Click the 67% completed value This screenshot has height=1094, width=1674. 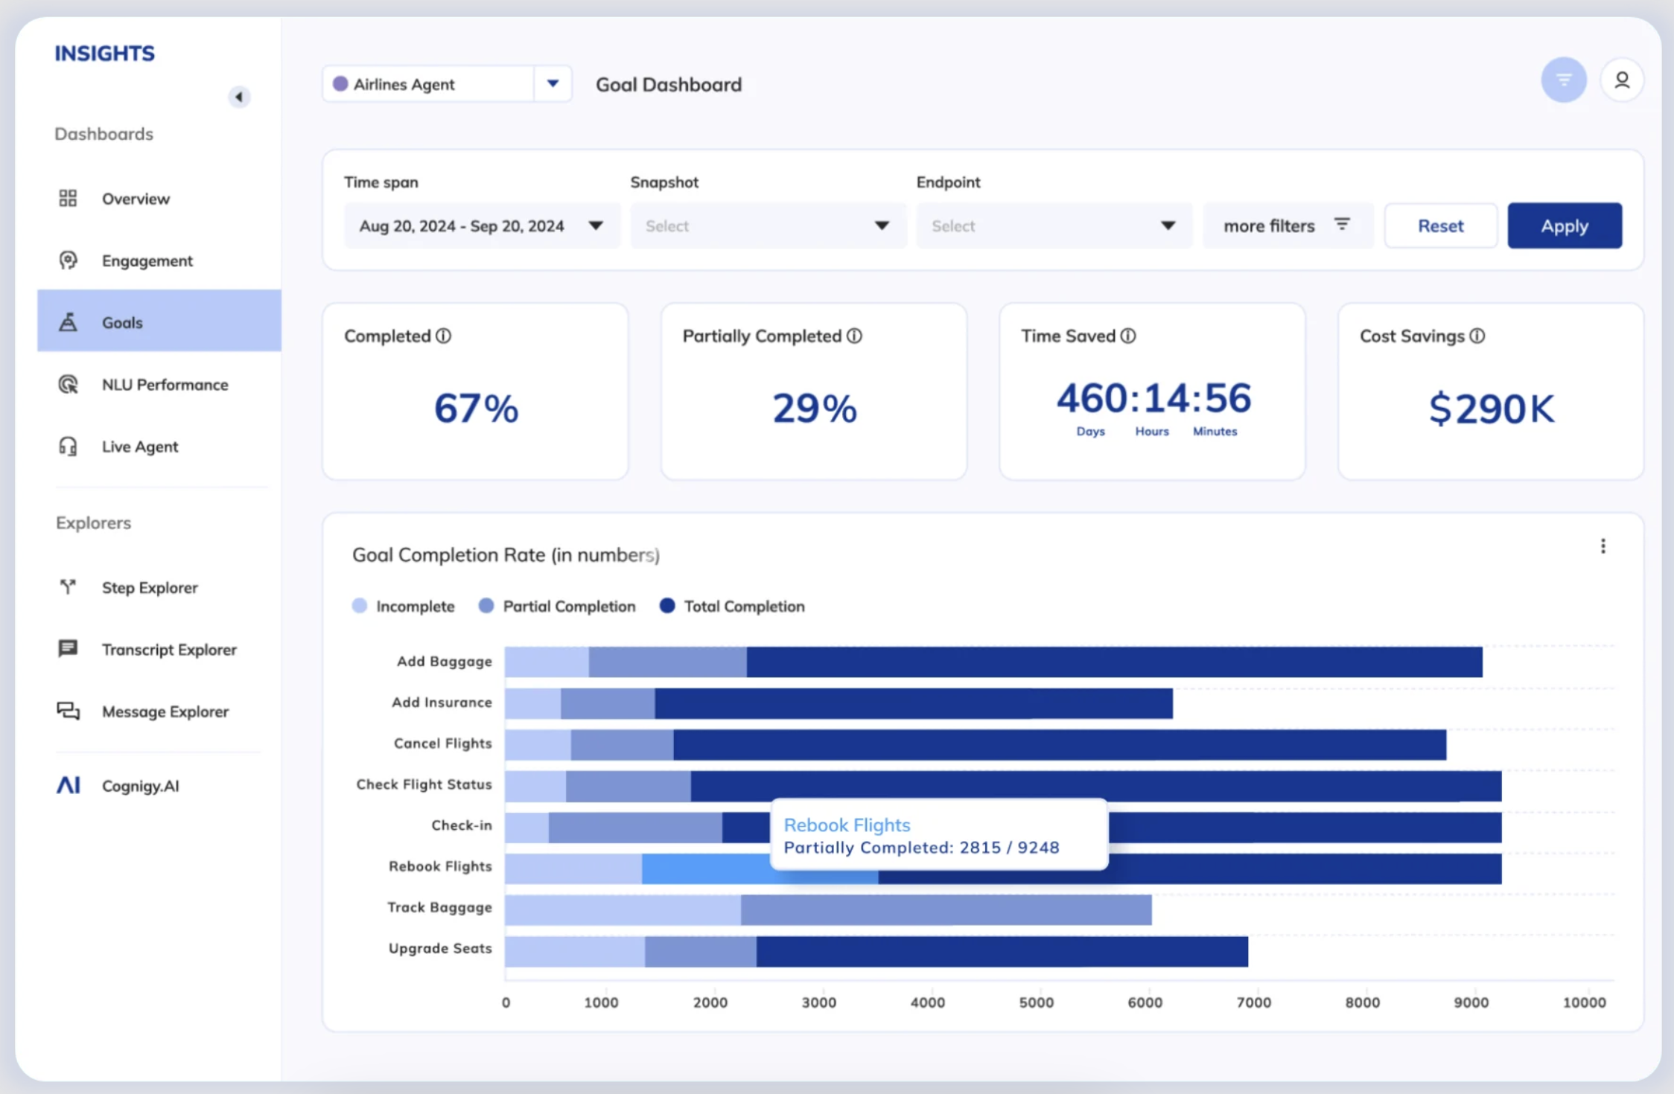[x=476, y=408]
